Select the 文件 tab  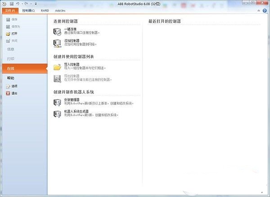click(10, 11)
